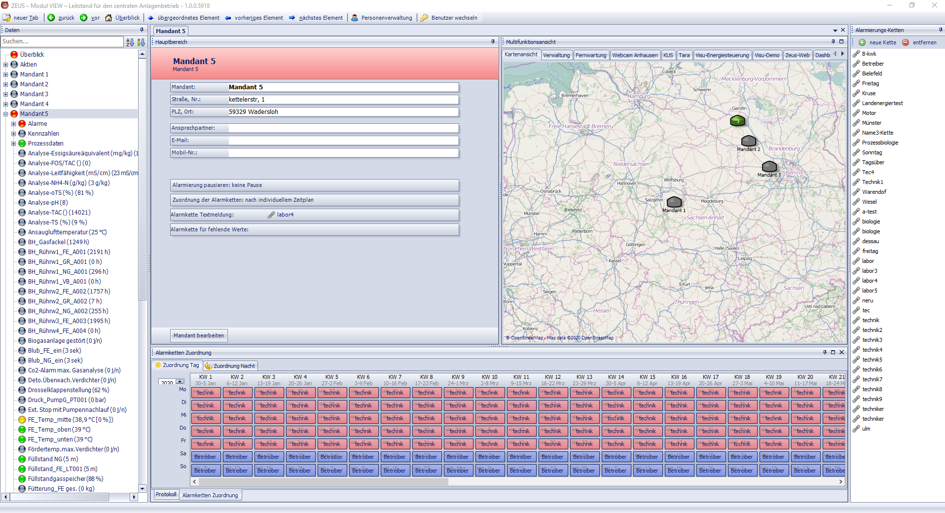Expand Mandant 4 tree node
This screenshot has width=945, height=513.
[6, 104]
